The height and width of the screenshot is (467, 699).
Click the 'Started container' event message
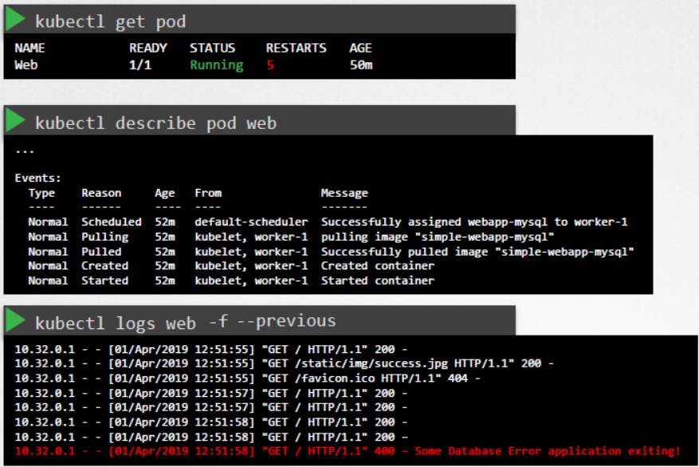377,281
